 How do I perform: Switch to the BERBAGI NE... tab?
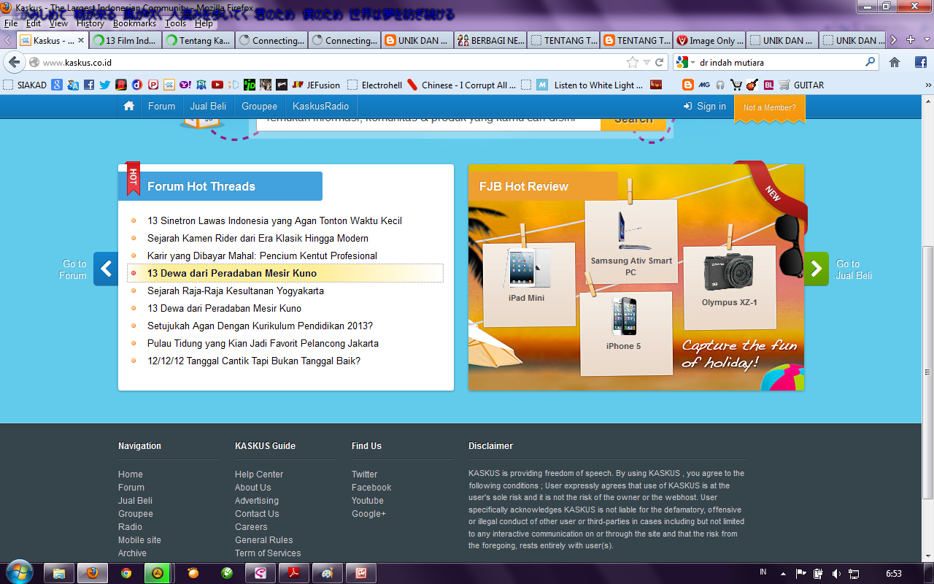pos(490,40)
